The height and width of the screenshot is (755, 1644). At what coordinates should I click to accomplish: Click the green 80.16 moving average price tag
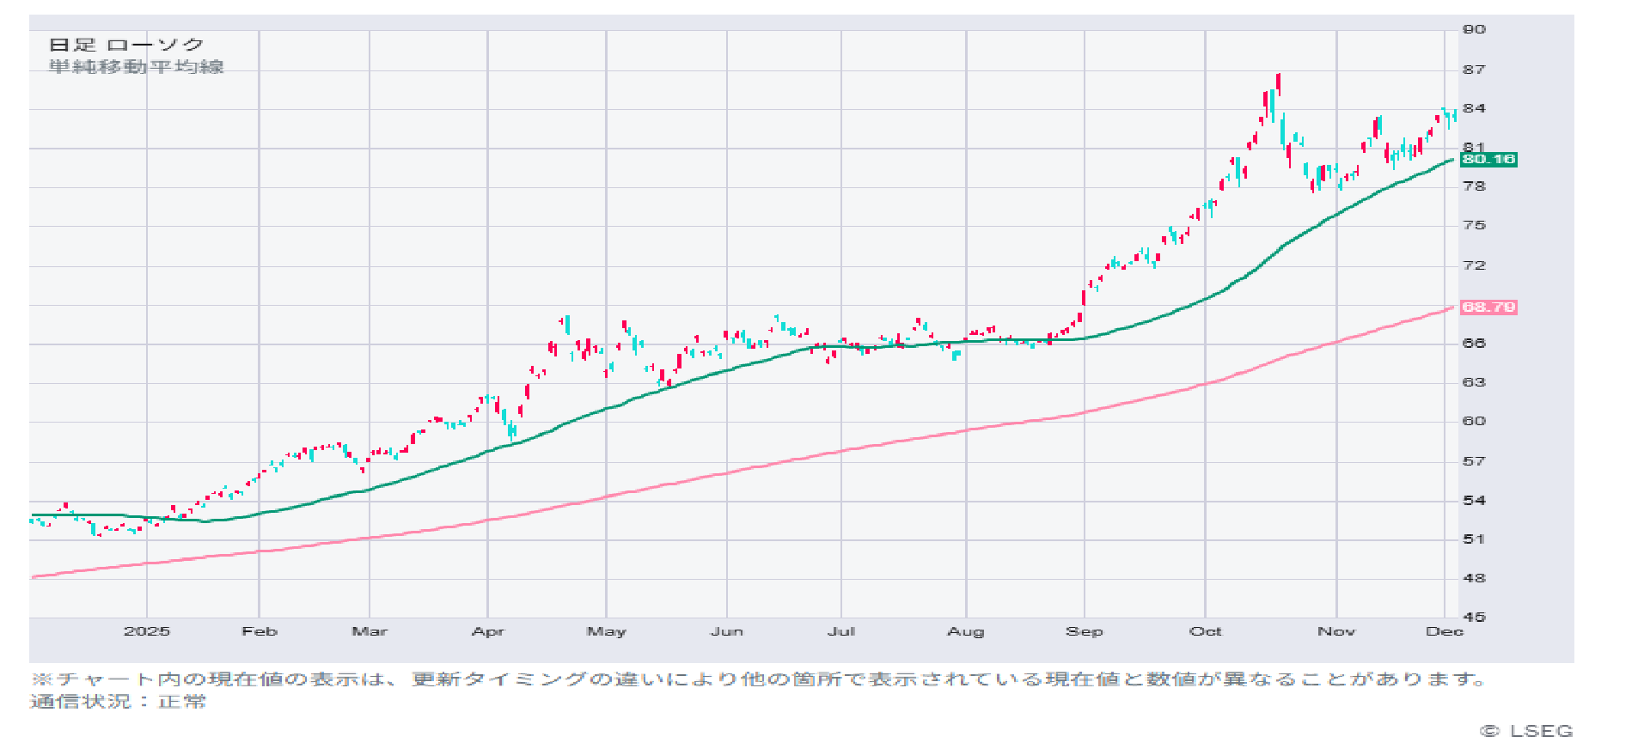(1488, 160)
